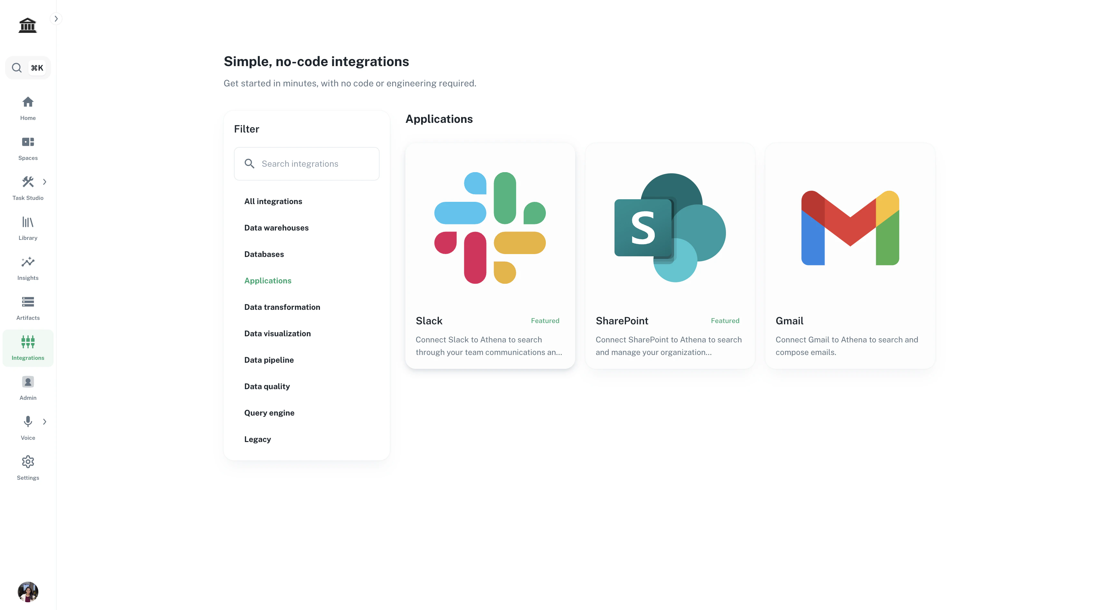The image size is (1102, 610).
Task: Open Artifacts sidebar icon
Action: point(28,302)
